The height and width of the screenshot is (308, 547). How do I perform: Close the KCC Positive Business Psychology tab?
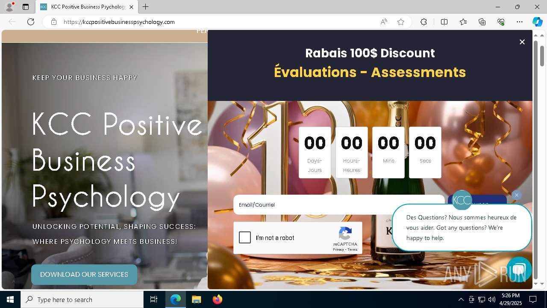131,7
